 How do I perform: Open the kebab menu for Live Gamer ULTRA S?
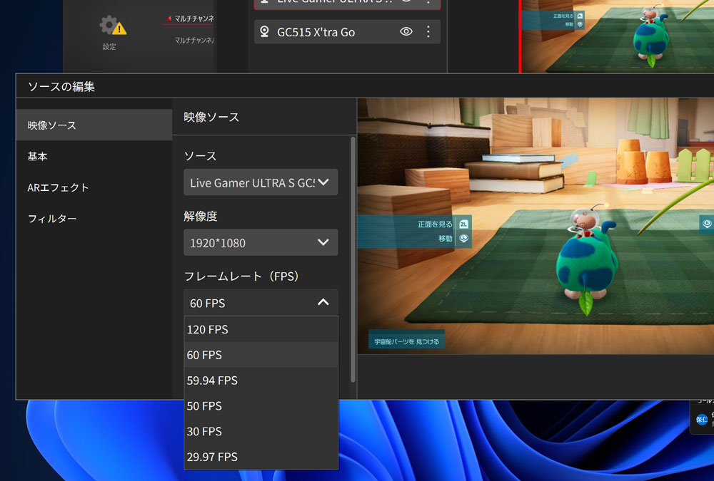(x=429, y=4)
